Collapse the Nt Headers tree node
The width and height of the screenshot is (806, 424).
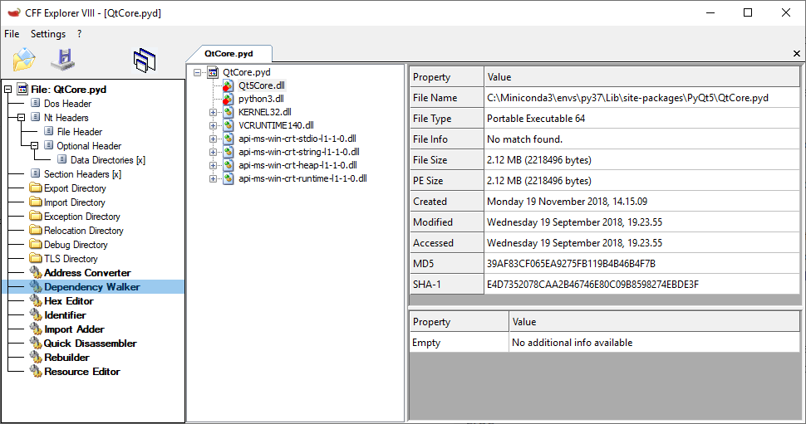[x=21, y=118]
